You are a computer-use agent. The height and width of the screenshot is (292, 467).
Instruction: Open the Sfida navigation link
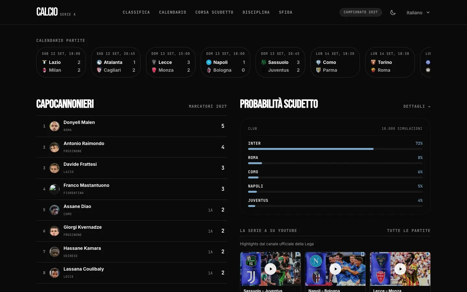click(286, 12)
